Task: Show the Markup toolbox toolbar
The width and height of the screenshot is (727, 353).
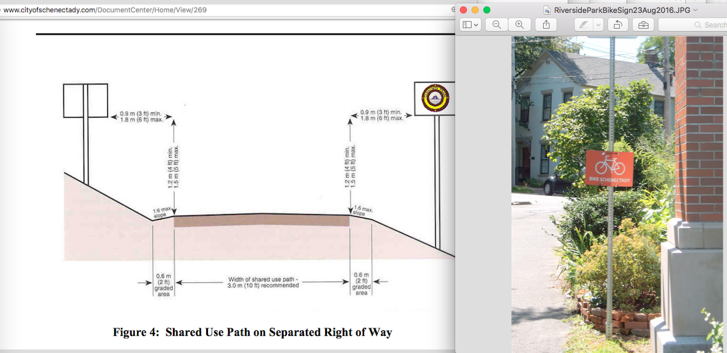Action: click(643, 25)
